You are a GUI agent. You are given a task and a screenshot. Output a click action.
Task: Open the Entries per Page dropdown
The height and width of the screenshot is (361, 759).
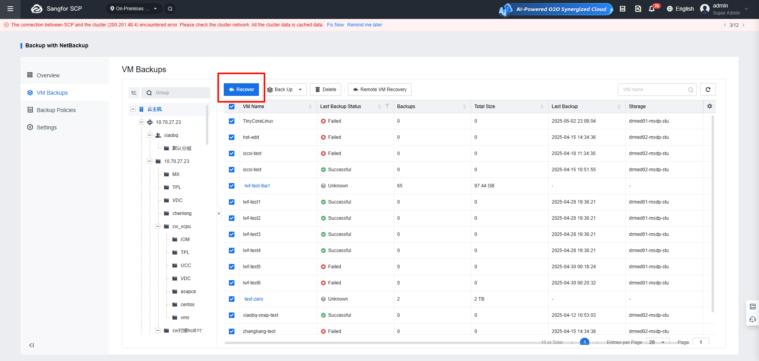tap(657, 342)
